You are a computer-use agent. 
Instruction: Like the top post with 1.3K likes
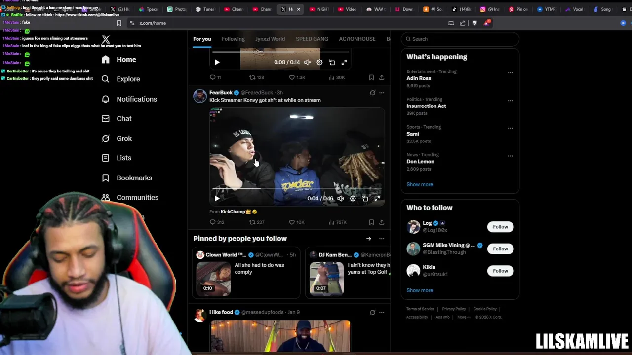pos(297,77)
